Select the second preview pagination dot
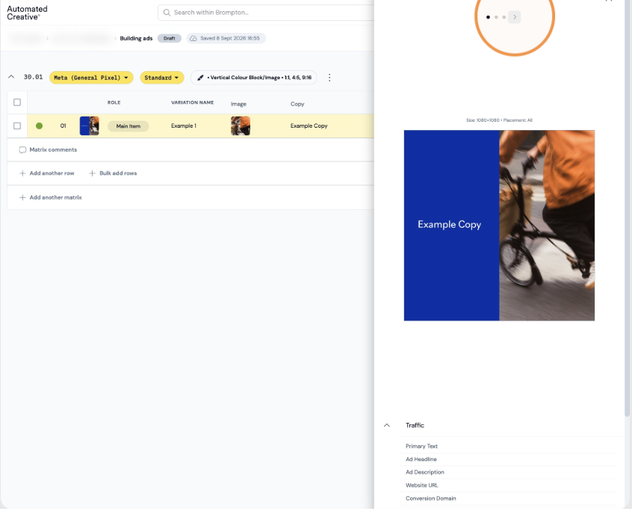Image resolution: width=632 pixels, height=511 pixels. (496, 17)
